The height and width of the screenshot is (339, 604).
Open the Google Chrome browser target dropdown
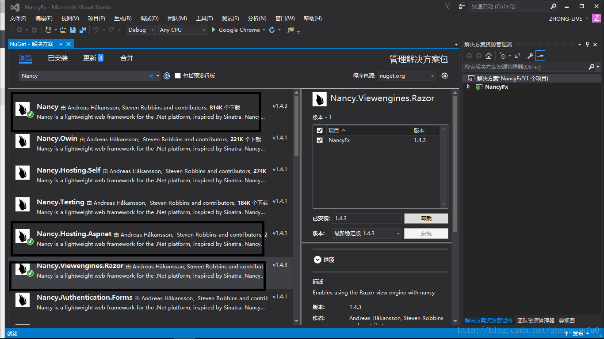[x=264, y=30]
